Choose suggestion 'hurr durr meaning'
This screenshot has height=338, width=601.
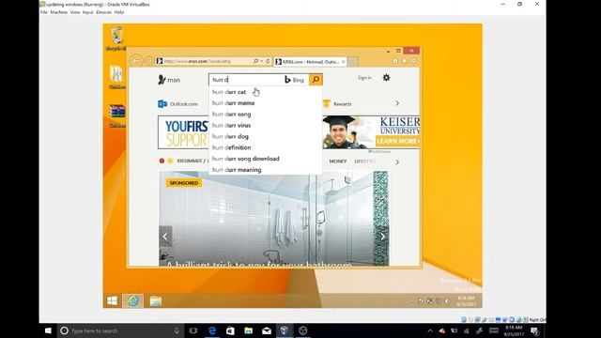265,170
